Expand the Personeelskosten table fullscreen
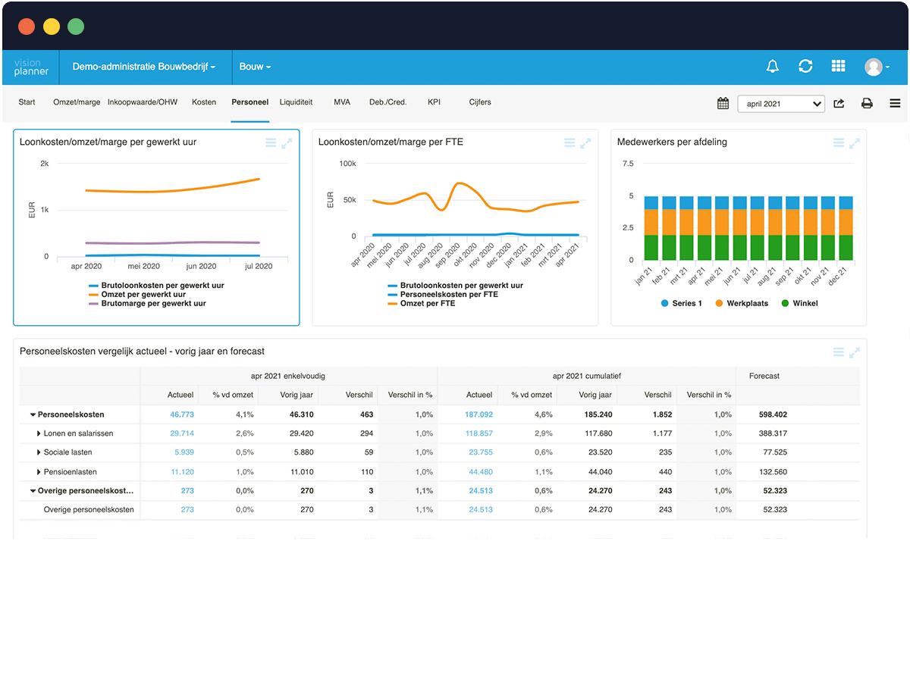 [x=854, y=352]
